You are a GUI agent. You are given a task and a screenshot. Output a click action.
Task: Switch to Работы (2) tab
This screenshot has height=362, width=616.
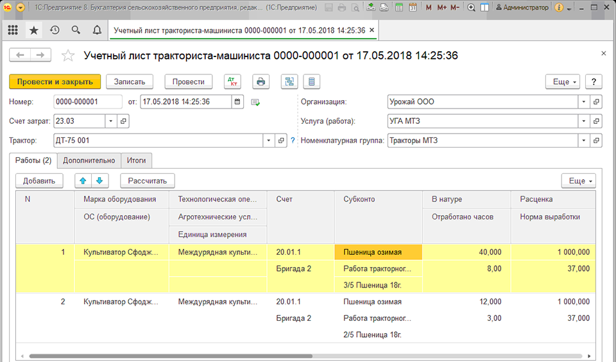(33, 160)
